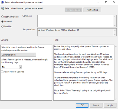Enable the Pause feature updates checkbox

(2, 72)
